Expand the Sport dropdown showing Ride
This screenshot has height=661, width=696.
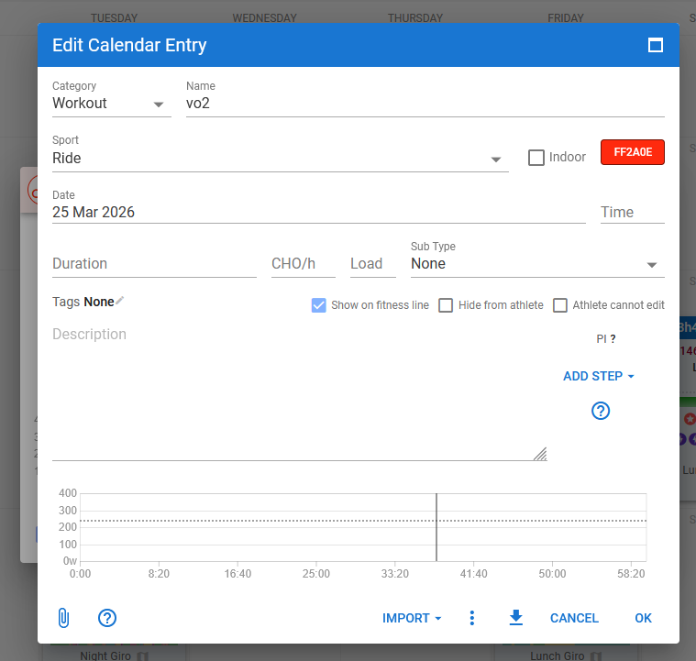pyautogui.click(x=280, y=159)
